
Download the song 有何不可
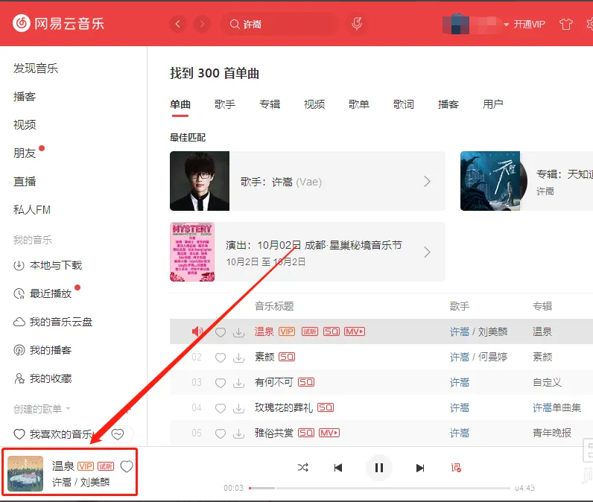[238, 383]
